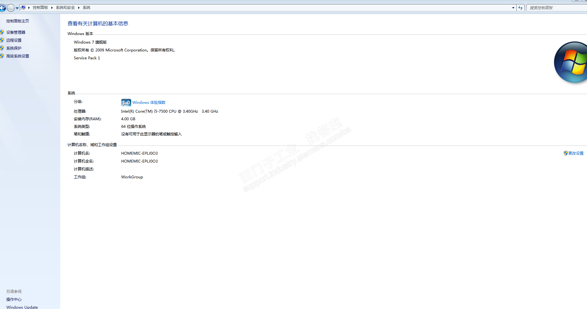
Task: Click the "工作组:" label
Action: (80, 177)
